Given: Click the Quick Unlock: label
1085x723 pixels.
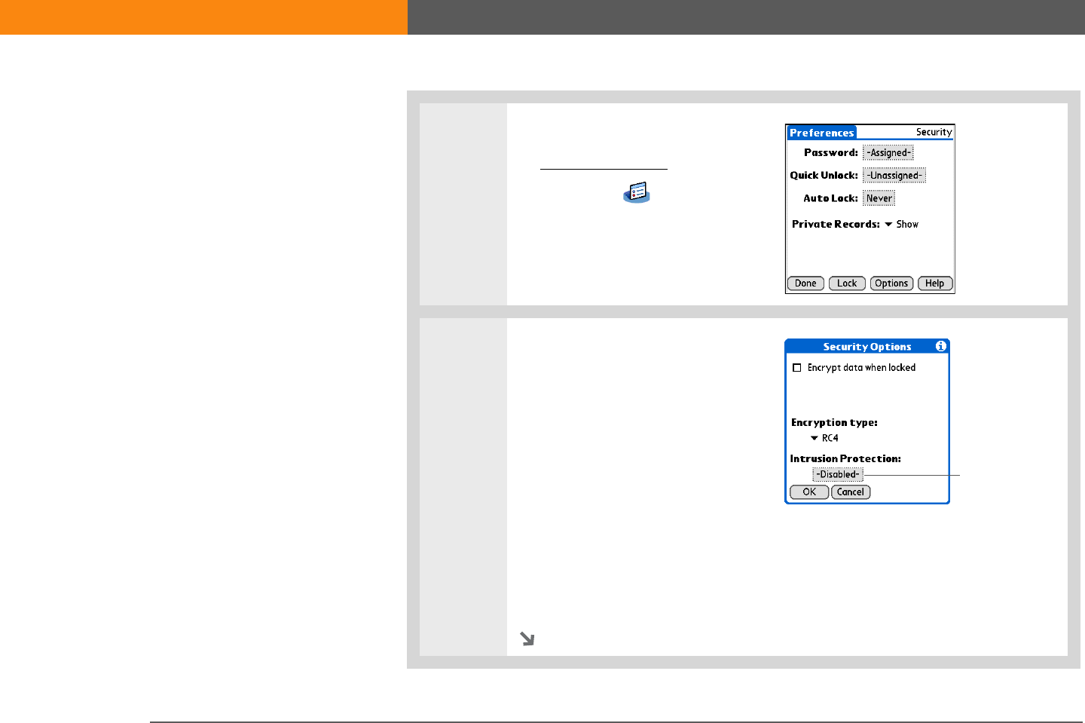Looking at the screenshot, I should [824, 175].
